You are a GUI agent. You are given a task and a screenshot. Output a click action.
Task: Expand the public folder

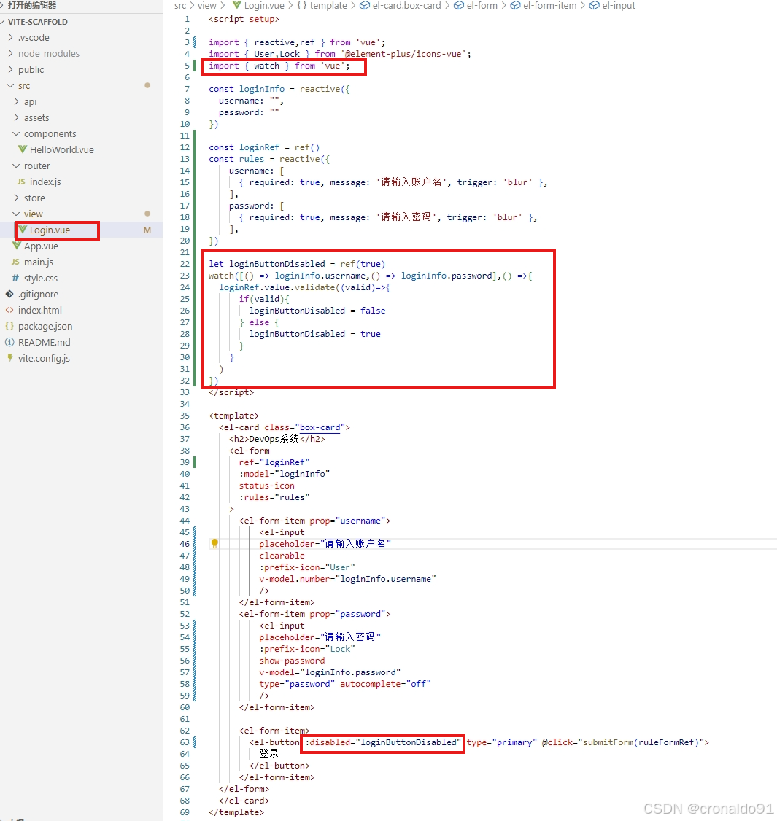pos(10,69)
